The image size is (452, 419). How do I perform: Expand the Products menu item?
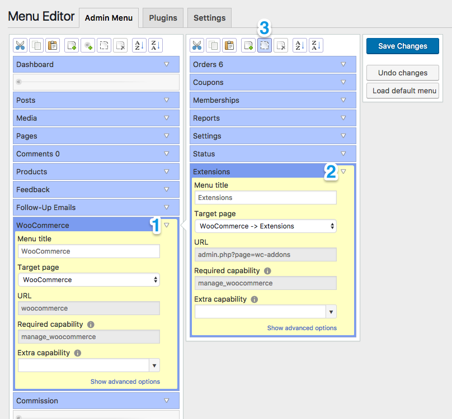click(167, 172)
